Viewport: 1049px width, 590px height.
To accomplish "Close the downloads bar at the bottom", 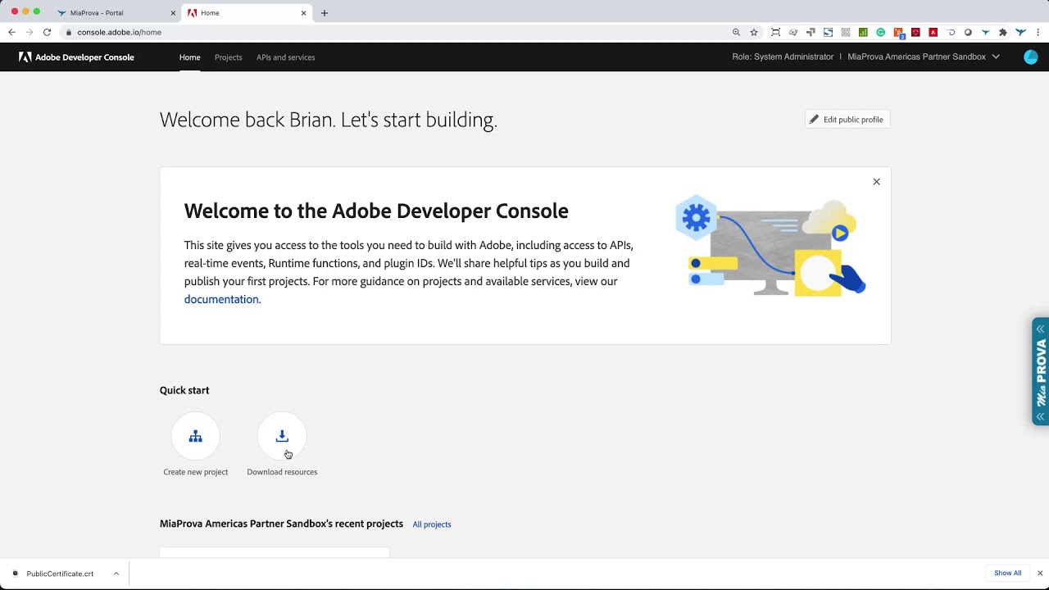I will pos(1040,573).
